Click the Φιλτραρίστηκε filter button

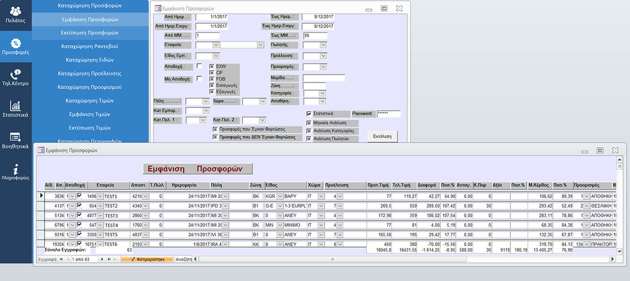(x=147, y=260)
